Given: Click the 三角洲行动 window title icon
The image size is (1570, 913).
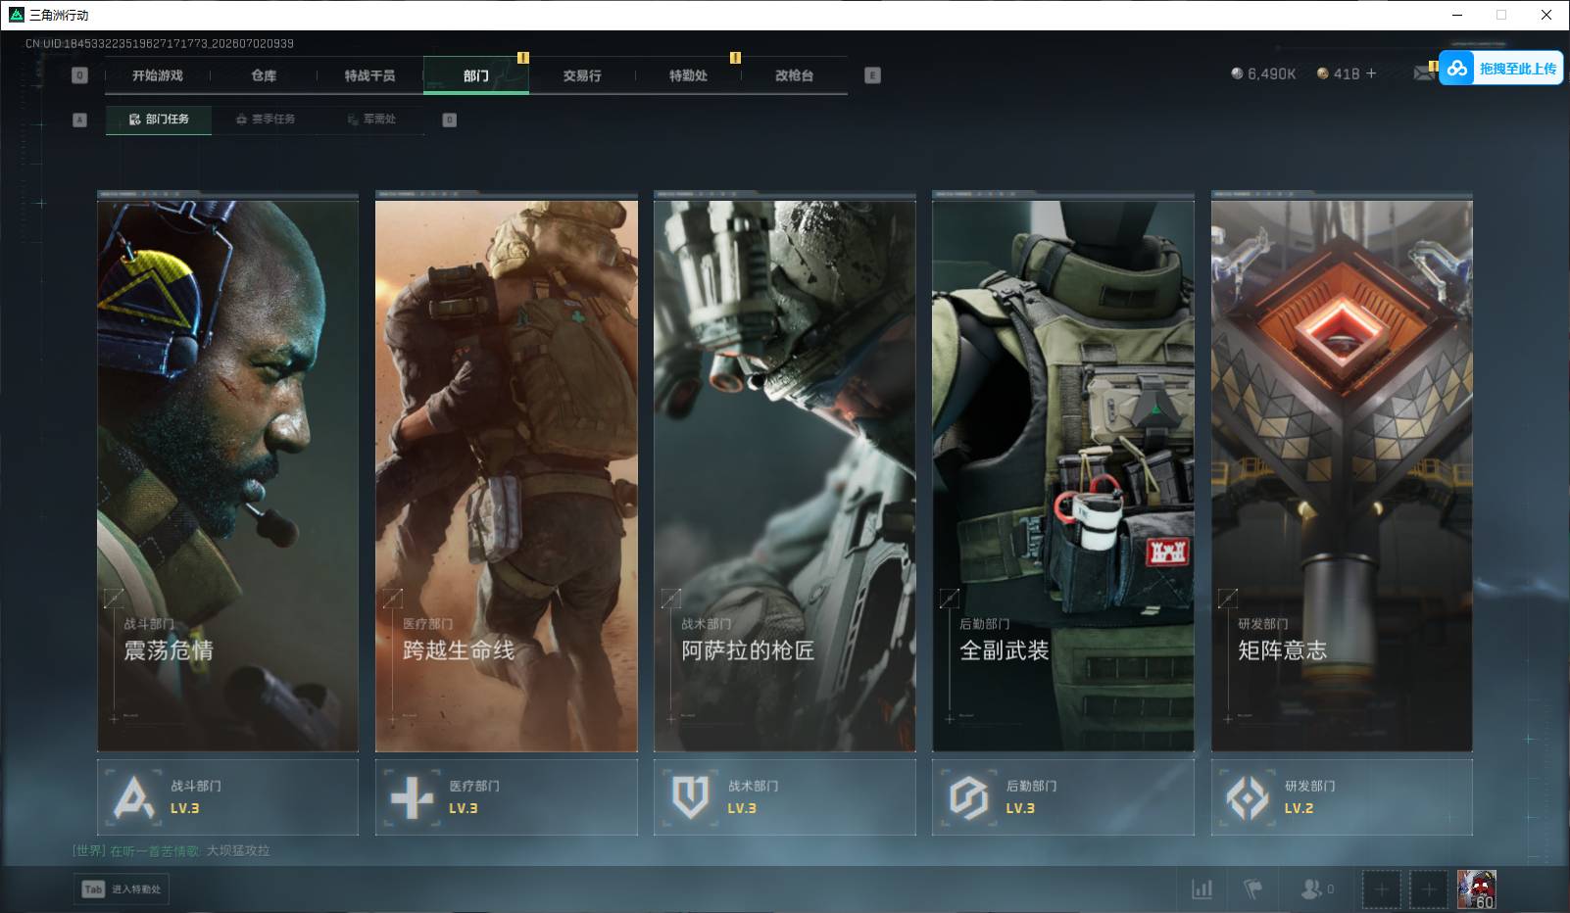Looking at the screenshot, I should click(16, 15).
